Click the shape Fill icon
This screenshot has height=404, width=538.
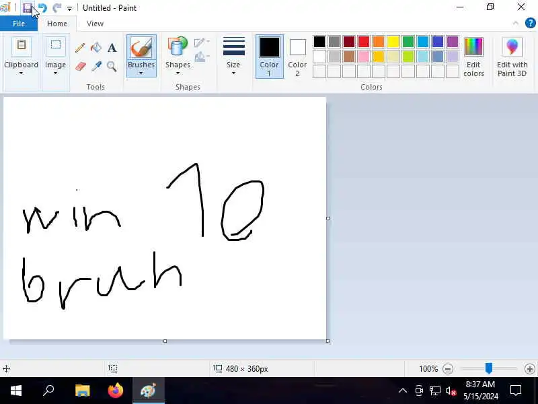point(200,57)
